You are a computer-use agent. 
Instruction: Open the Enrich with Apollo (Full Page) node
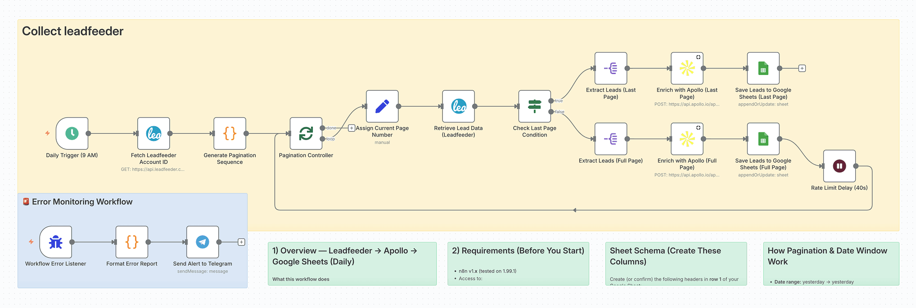click(x=687, y=139)
